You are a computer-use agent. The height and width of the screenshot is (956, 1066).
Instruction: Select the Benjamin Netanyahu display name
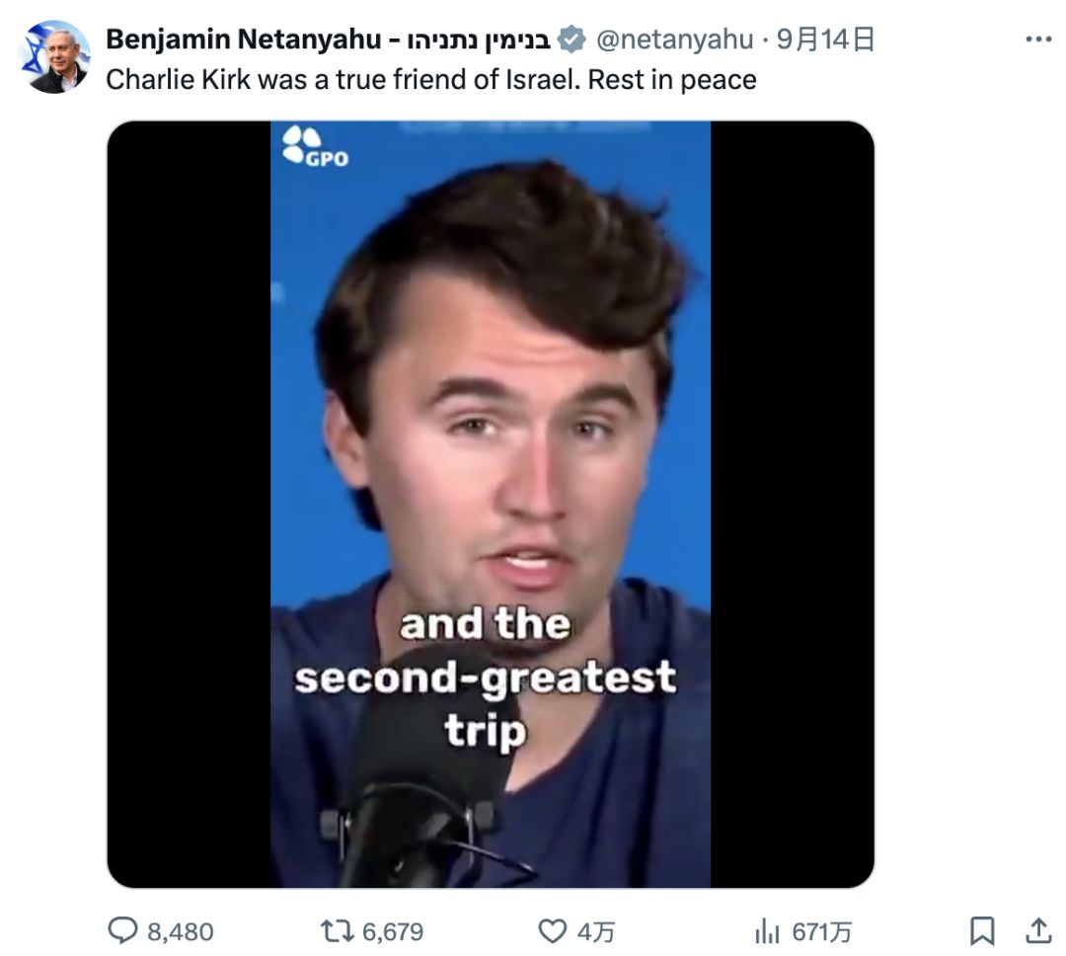click(247, 41)
